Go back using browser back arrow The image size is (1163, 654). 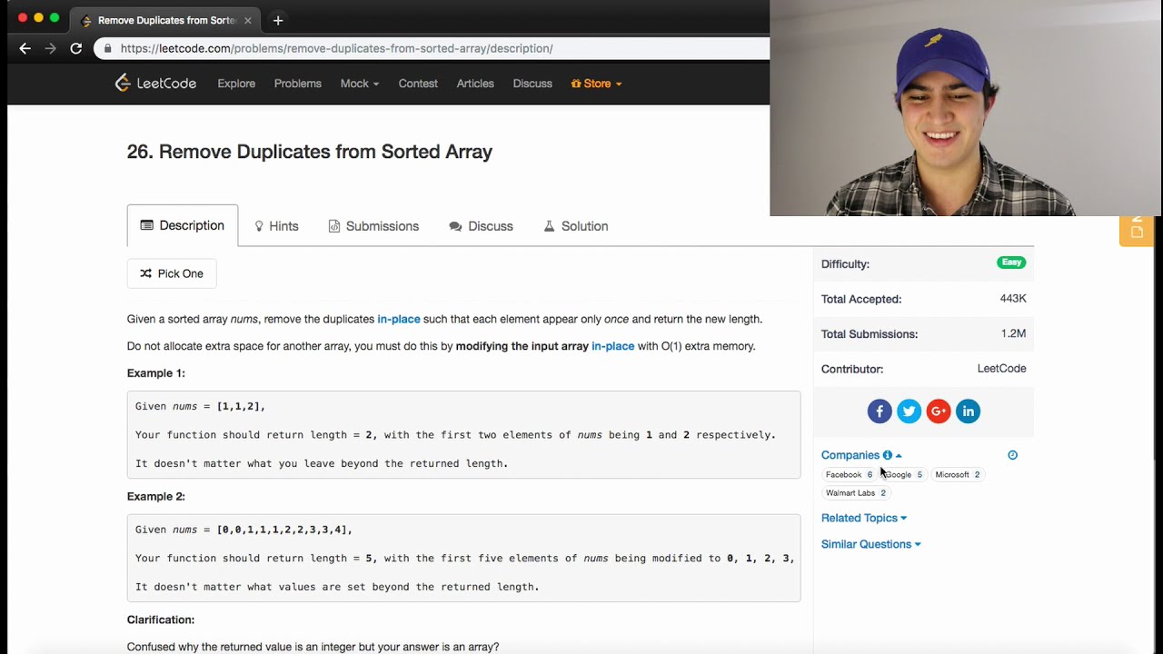(x=25, y=48)
